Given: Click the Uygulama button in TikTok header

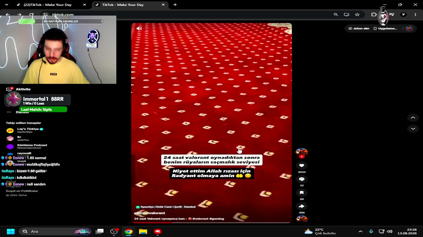Looking at the screenshot, I should (x=385, y=29).
